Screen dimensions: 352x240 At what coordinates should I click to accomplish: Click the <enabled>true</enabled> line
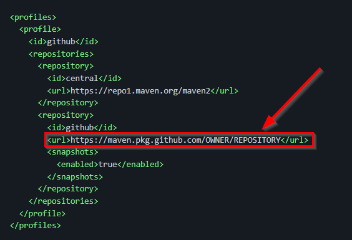click(110, 165)
